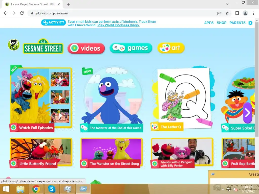Switch to Chrome in the taskbar
259x194 pixels.
36,189
